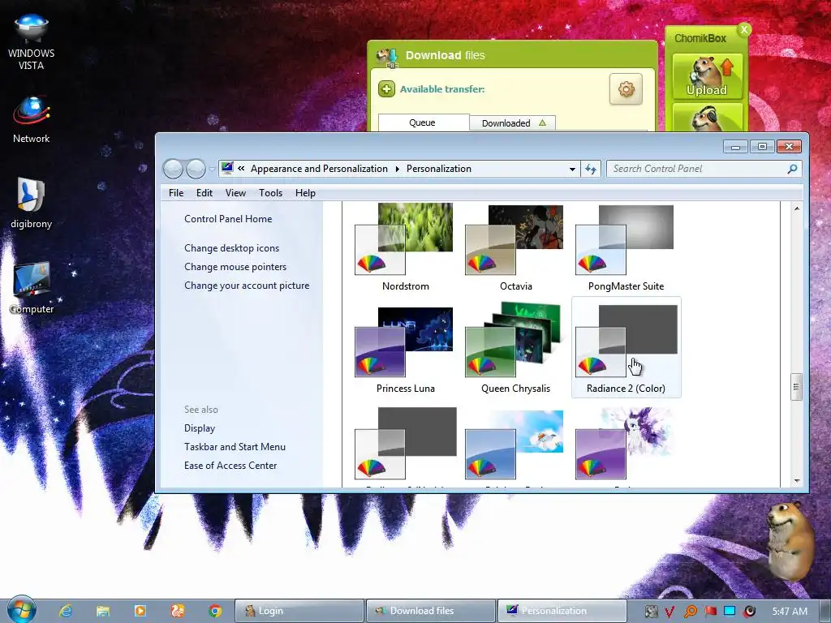This screenshot has width=831, height=623.
Task: Go to Control Panel Home
Action: point(228,219)
